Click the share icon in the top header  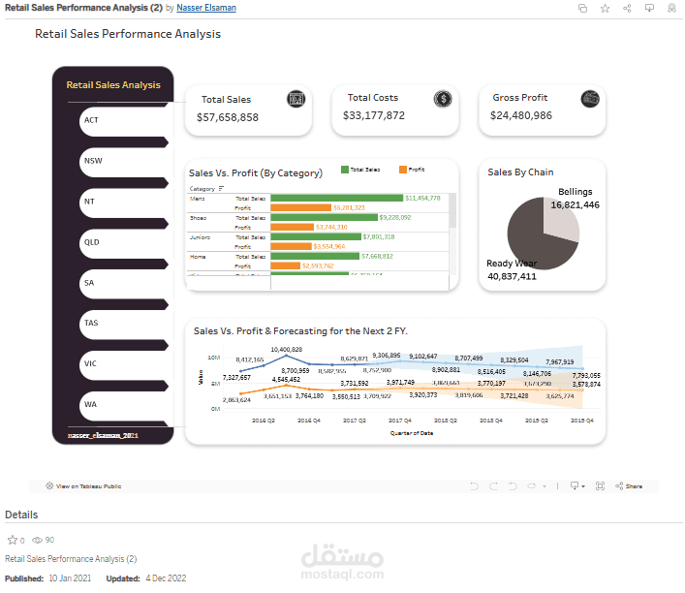[627, 9]
